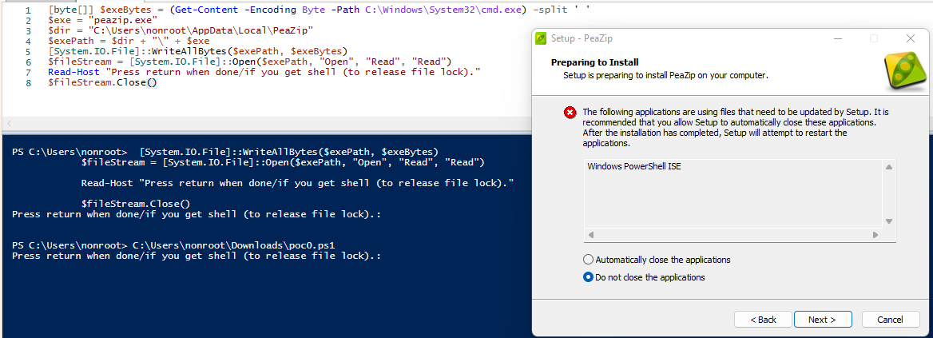
Task: Select 'Do not close the applications' option
Action: [645, 277]
